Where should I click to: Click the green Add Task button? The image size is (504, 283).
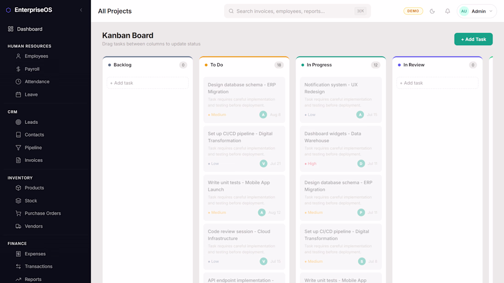coord(473,39)
